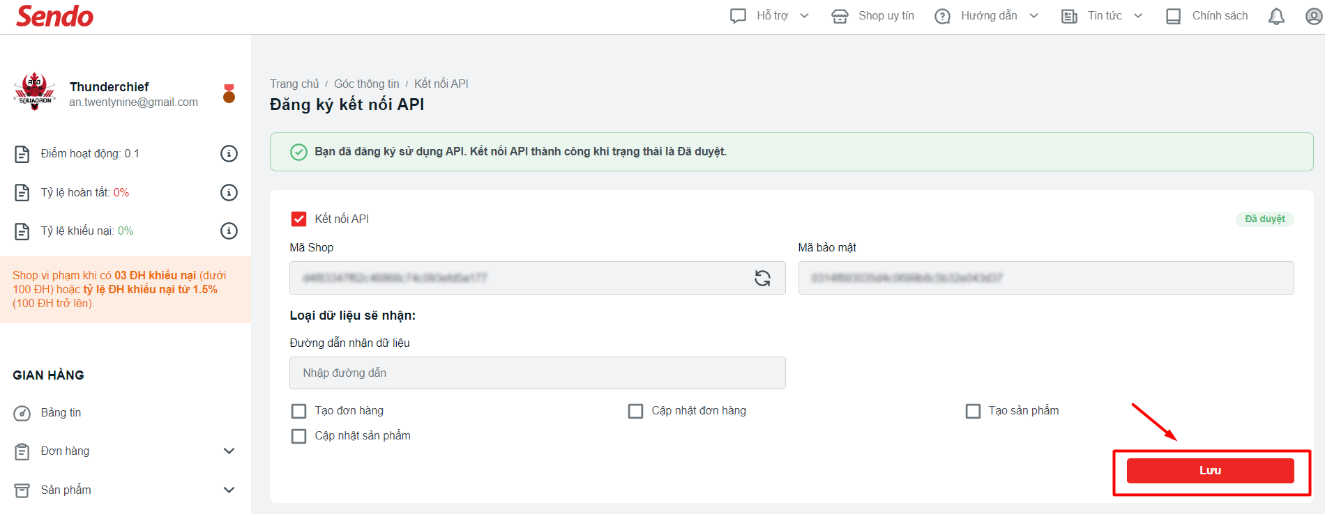Viewport: 1325px width, 514px height.
Task: Open the Hỗ trợ dropdown menu
Action: 770,16
